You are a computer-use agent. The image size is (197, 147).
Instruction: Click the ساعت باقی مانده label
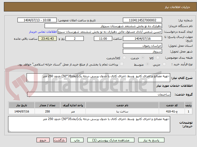[x=26, y=39]
